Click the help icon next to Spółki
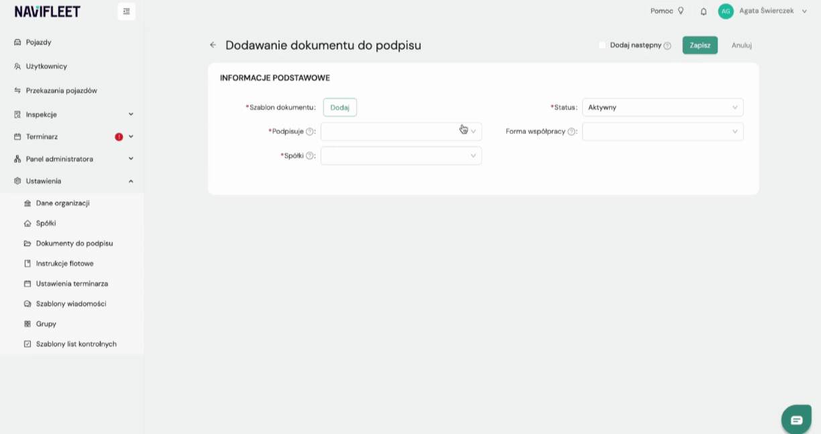Image resolution: width=821 pixels, height=434 pixels. tap(310, 156)
